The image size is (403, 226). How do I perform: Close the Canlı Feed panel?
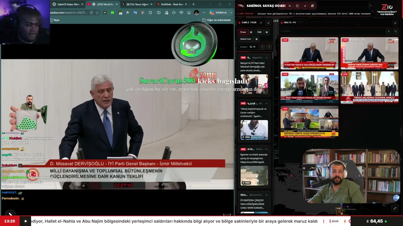click(x=268, y=23)
